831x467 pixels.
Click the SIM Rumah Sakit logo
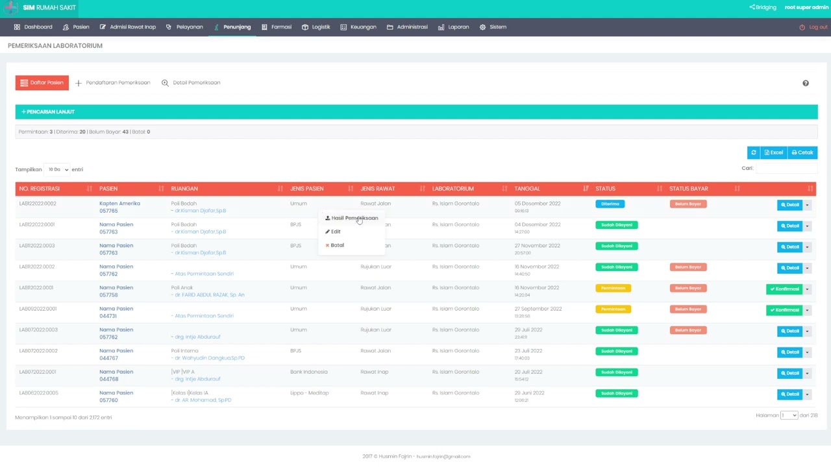40,8
